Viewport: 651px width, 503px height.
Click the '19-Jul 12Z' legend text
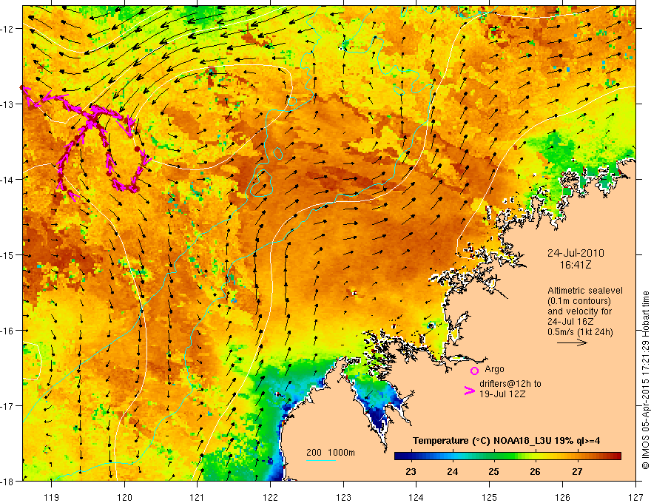[x=502, y=394]
